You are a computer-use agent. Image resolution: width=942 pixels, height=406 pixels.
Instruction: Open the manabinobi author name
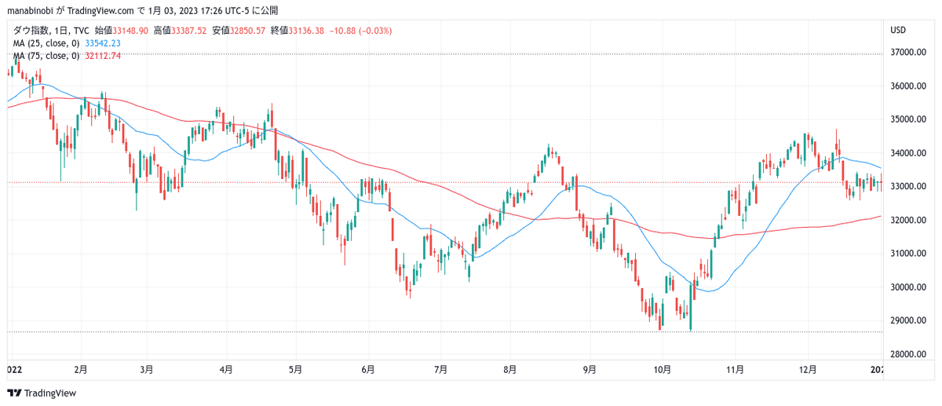[x=27, y=11]
